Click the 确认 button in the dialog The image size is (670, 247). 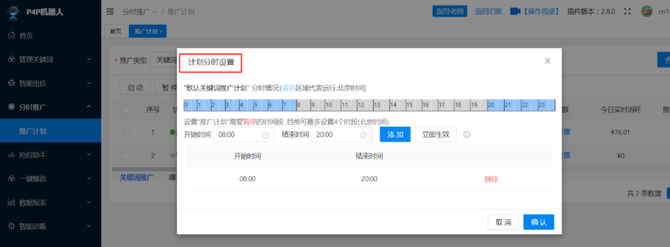point(538,222)
